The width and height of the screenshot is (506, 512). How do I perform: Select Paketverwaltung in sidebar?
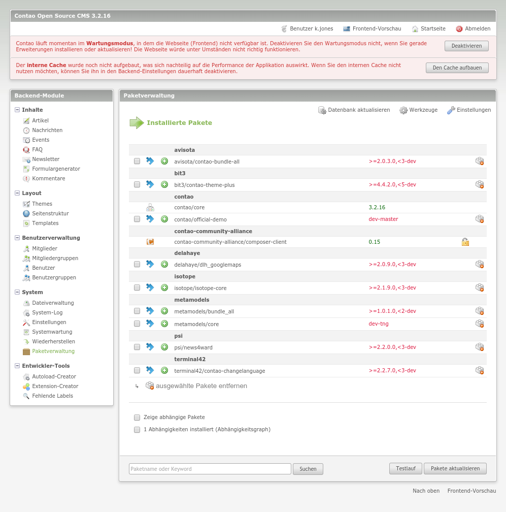pos(53,351)
